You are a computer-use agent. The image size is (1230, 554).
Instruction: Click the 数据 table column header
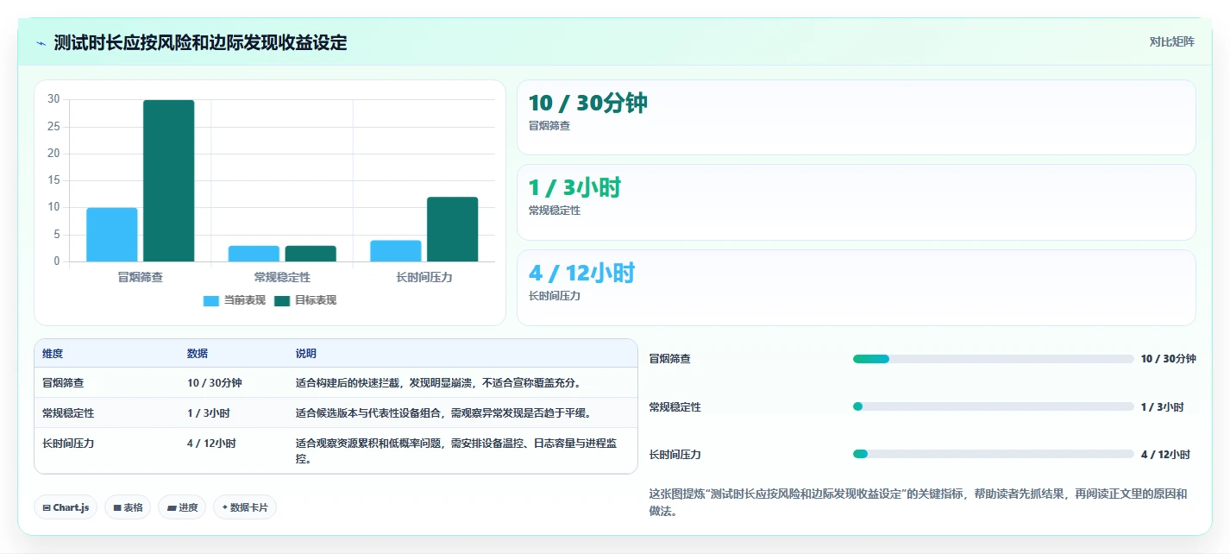[x=197, y=354]
